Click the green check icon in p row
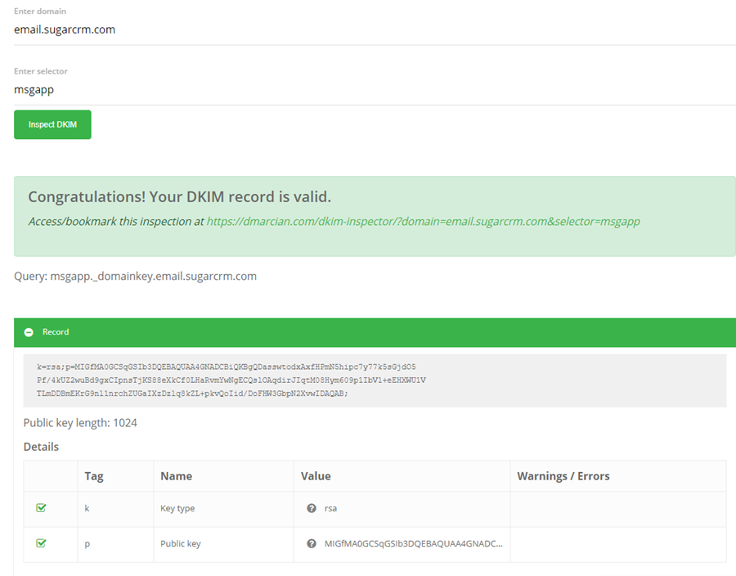 pos(42,543)
